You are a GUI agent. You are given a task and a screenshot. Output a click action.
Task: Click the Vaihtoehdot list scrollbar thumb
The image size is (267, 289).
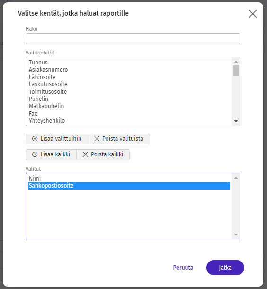tap(236, 71)
